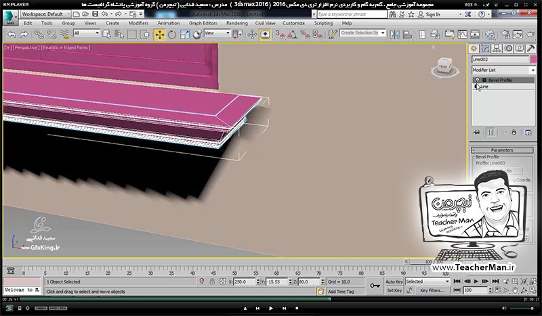
Task: Open the Workspace: Default dropdown
Action: click(x=45, y=14)
